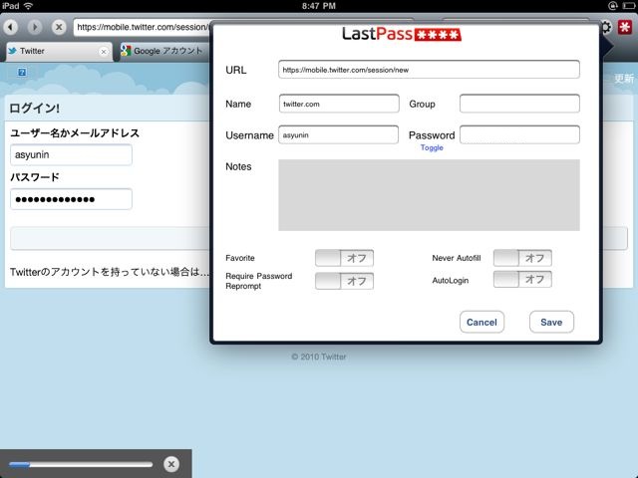Click the © 2010 Twitter footer text

[319, 357]
